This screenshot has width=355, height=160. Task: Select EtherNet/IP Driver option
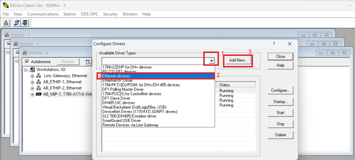coord(158,80)
